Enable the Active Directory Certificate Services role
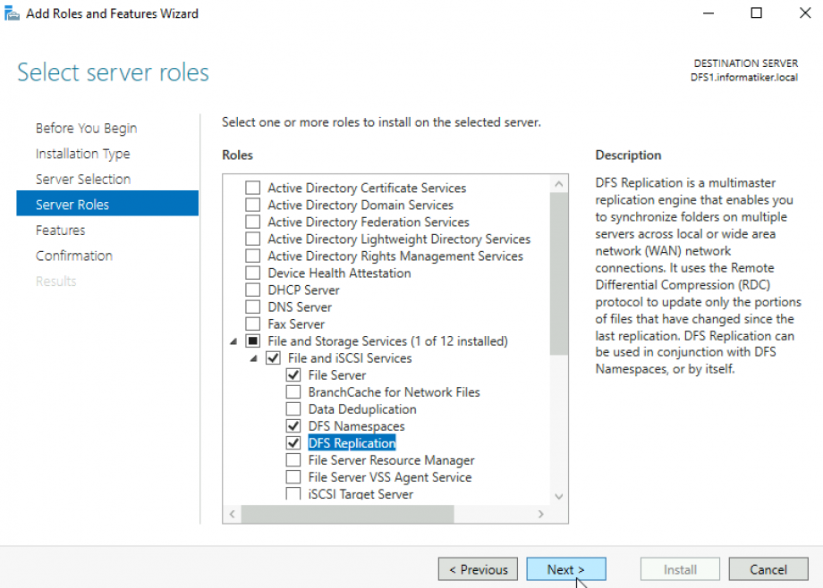The image size is (823, 588). point(252,188)
